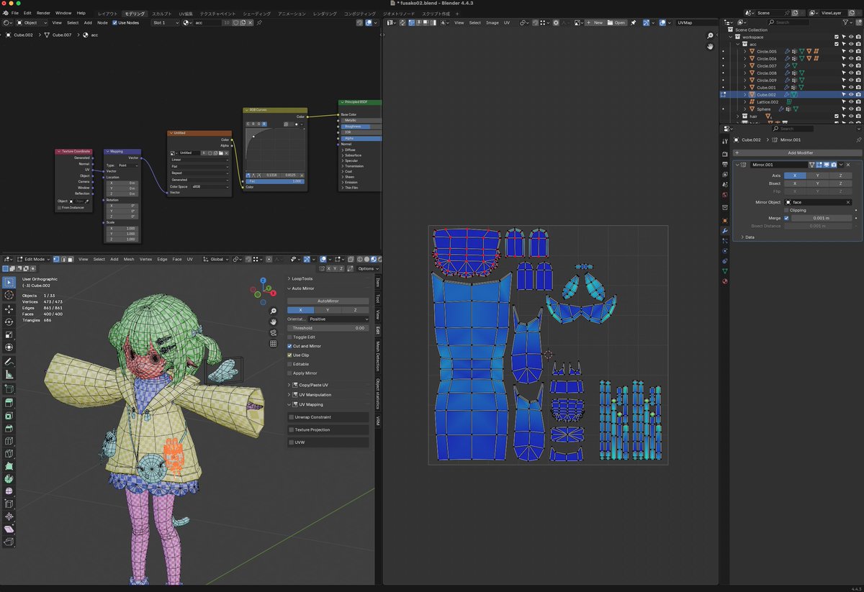Open the Mesh menu in the 3D viewport header
The image size is (864, 592).
coord(129,259)
